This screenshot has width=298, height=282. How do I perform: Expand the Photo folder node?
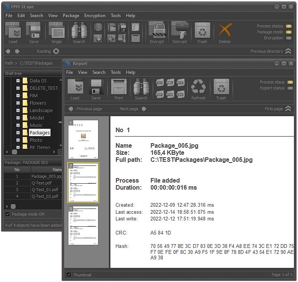[x=18, y=140]
